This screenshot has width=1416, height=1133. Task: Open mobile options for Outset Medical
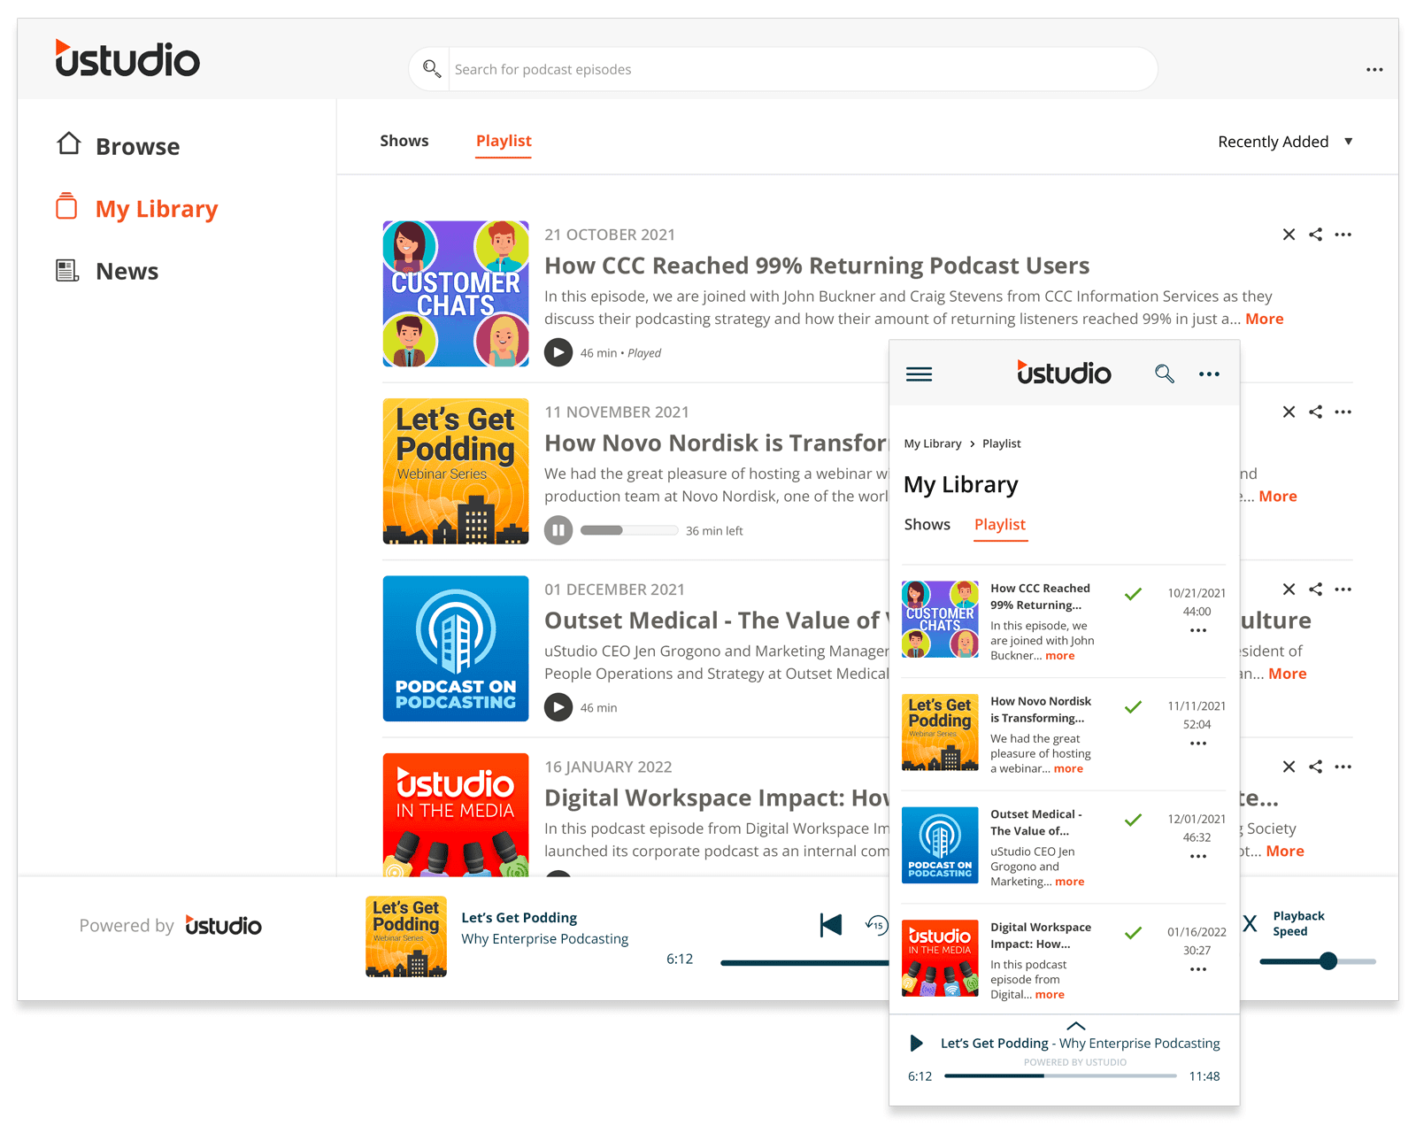1198,856
